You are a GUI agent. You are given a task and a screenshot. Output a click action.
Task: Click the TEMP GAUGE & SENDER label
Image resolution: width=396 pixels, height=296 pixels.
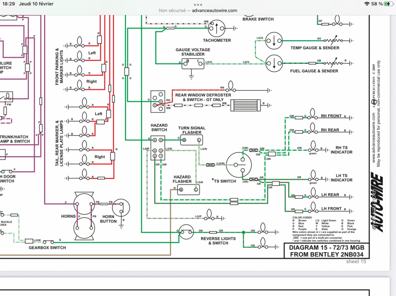coord(315,48)
